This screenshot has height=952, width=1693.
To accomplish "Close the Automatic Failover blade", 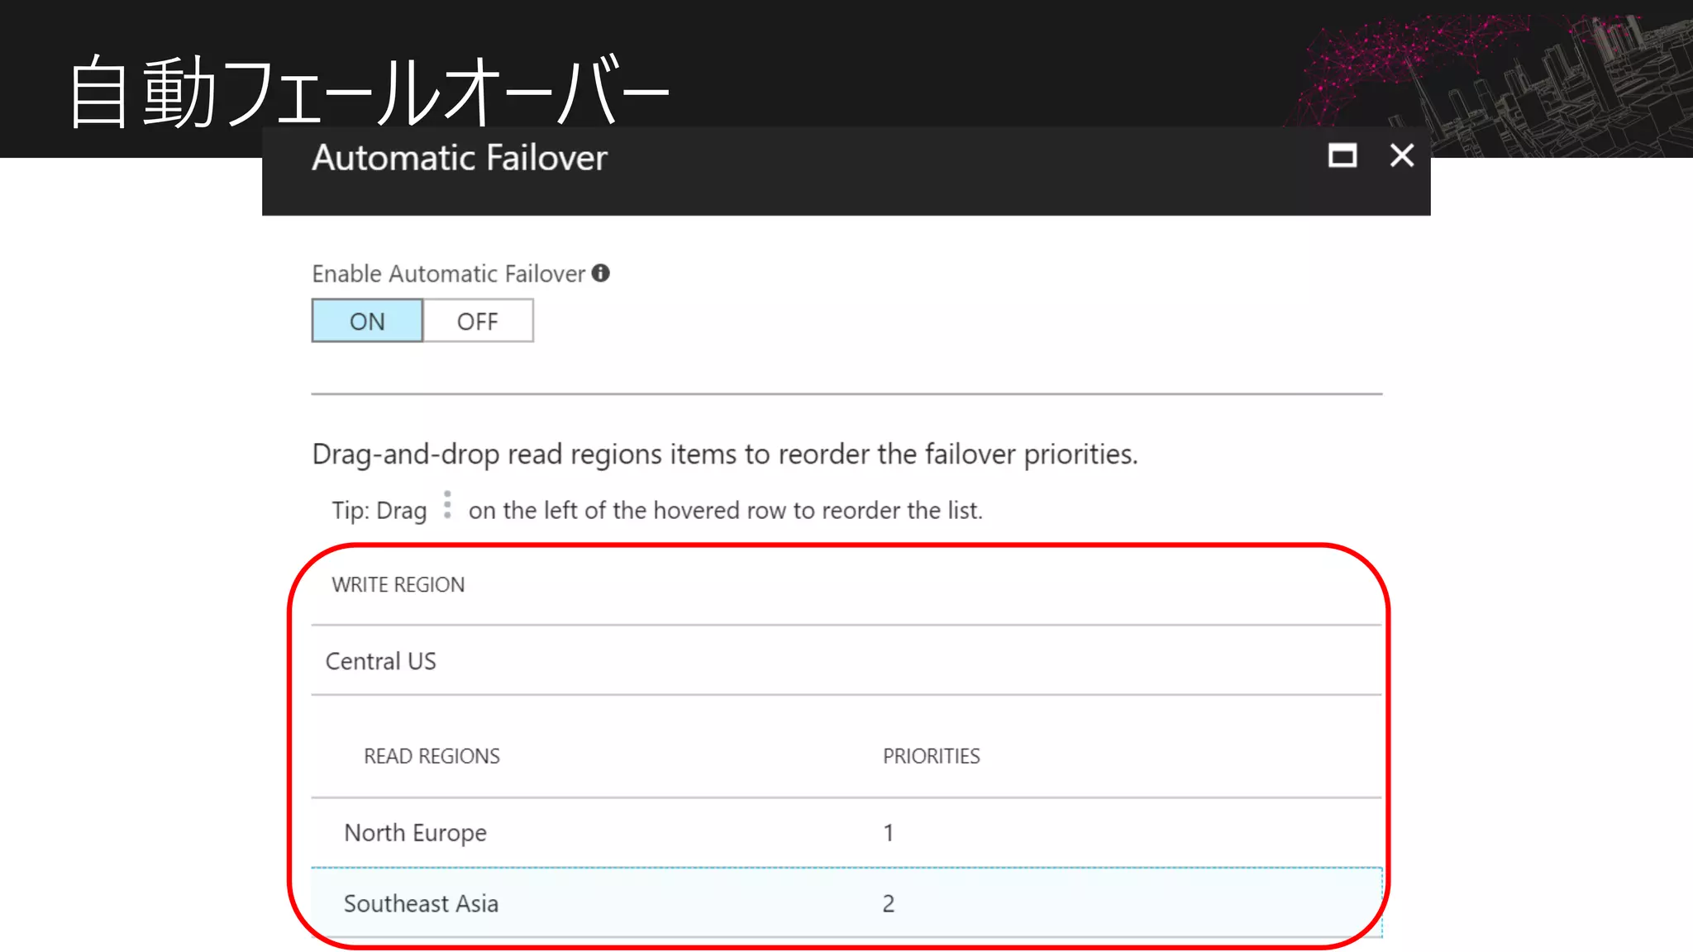I will 1402,155.
